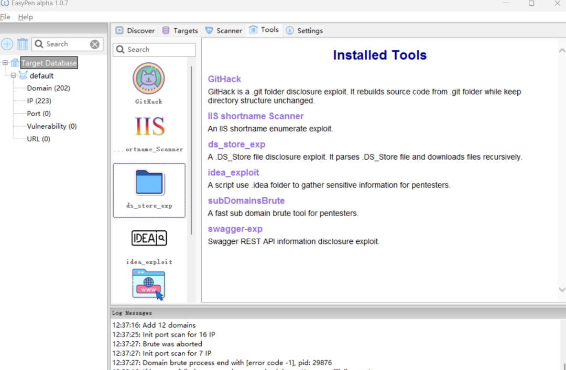
Task: Open the GitHack link
Action: [x=224, y=79]
